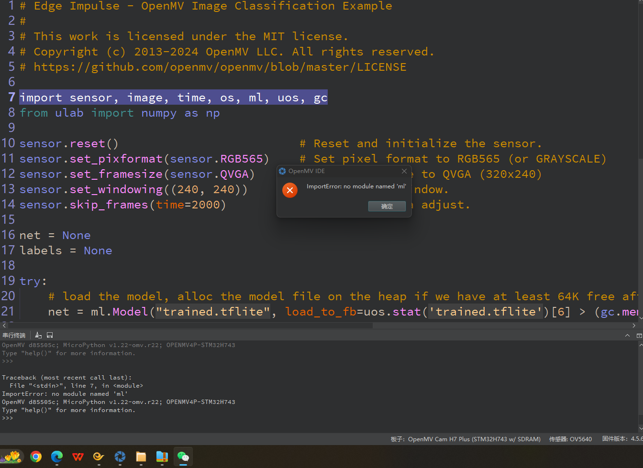Clear the serial terminal with broom icon
This screenshot has width=643, height=468.
point(38,335)
